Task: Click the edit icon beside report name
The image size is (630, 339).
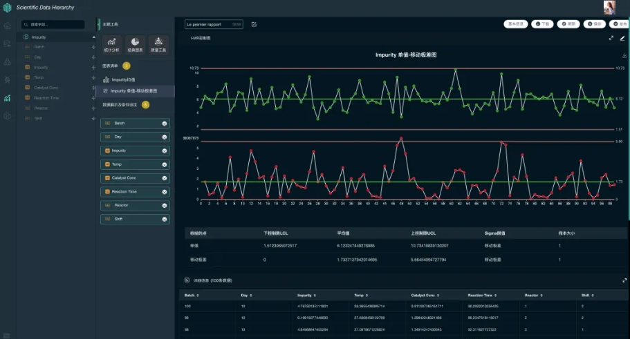Action: [x=254, y=24]
